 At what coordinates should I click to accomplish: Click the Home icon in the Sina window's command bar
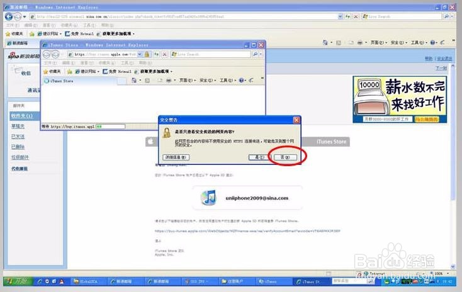pos(325,43)
